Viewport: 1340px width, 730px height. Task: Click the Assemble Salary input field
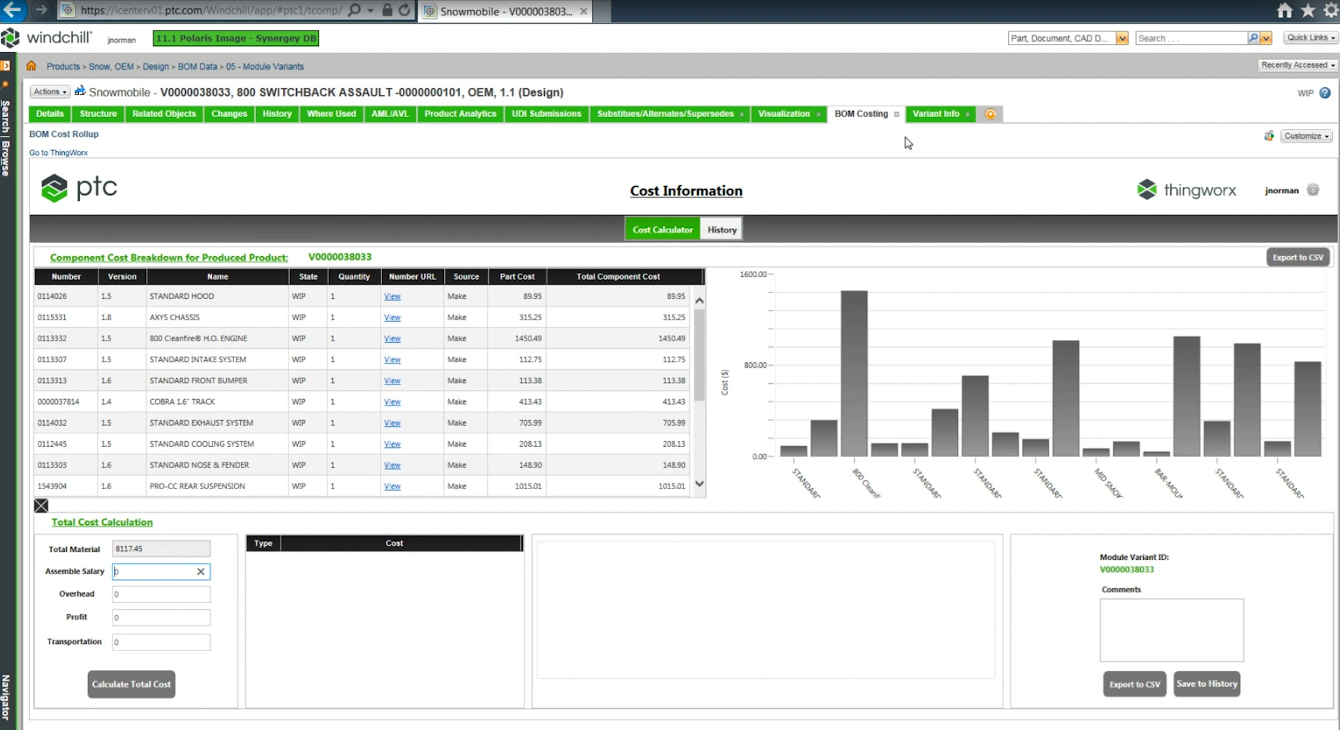tap(161, 572)
